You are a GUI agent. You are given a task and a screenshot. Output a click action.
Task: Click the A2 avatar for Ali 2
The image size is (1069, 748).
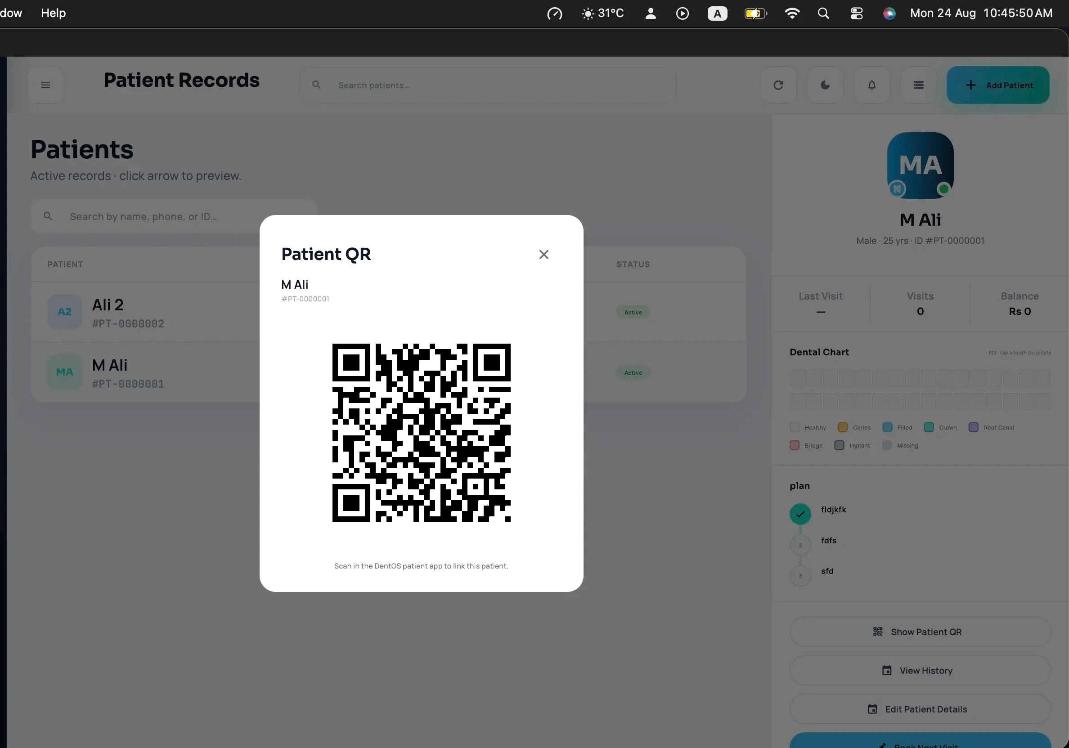coord(65,312)
